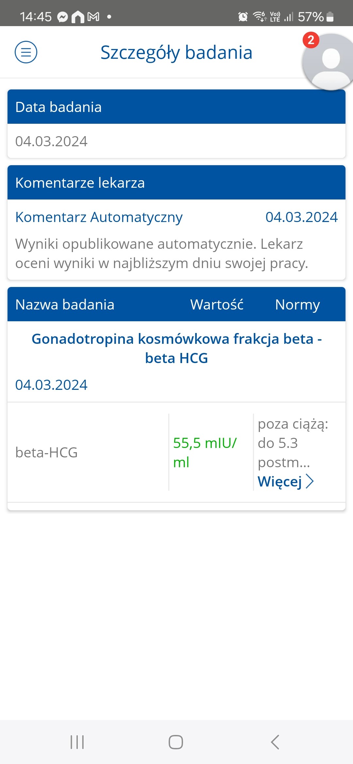Tap the Gonadotropina kosmówkowa beta HCG title

click(176, 348)
